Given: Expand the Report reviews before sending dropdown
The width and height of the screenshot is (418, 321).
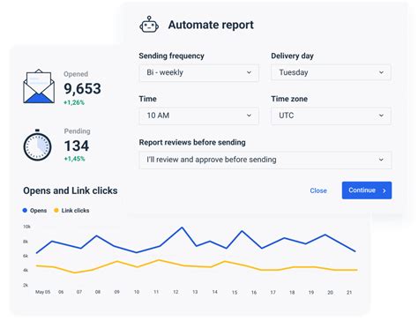Looking at the screenshot, I should click(x=265, y=160).
